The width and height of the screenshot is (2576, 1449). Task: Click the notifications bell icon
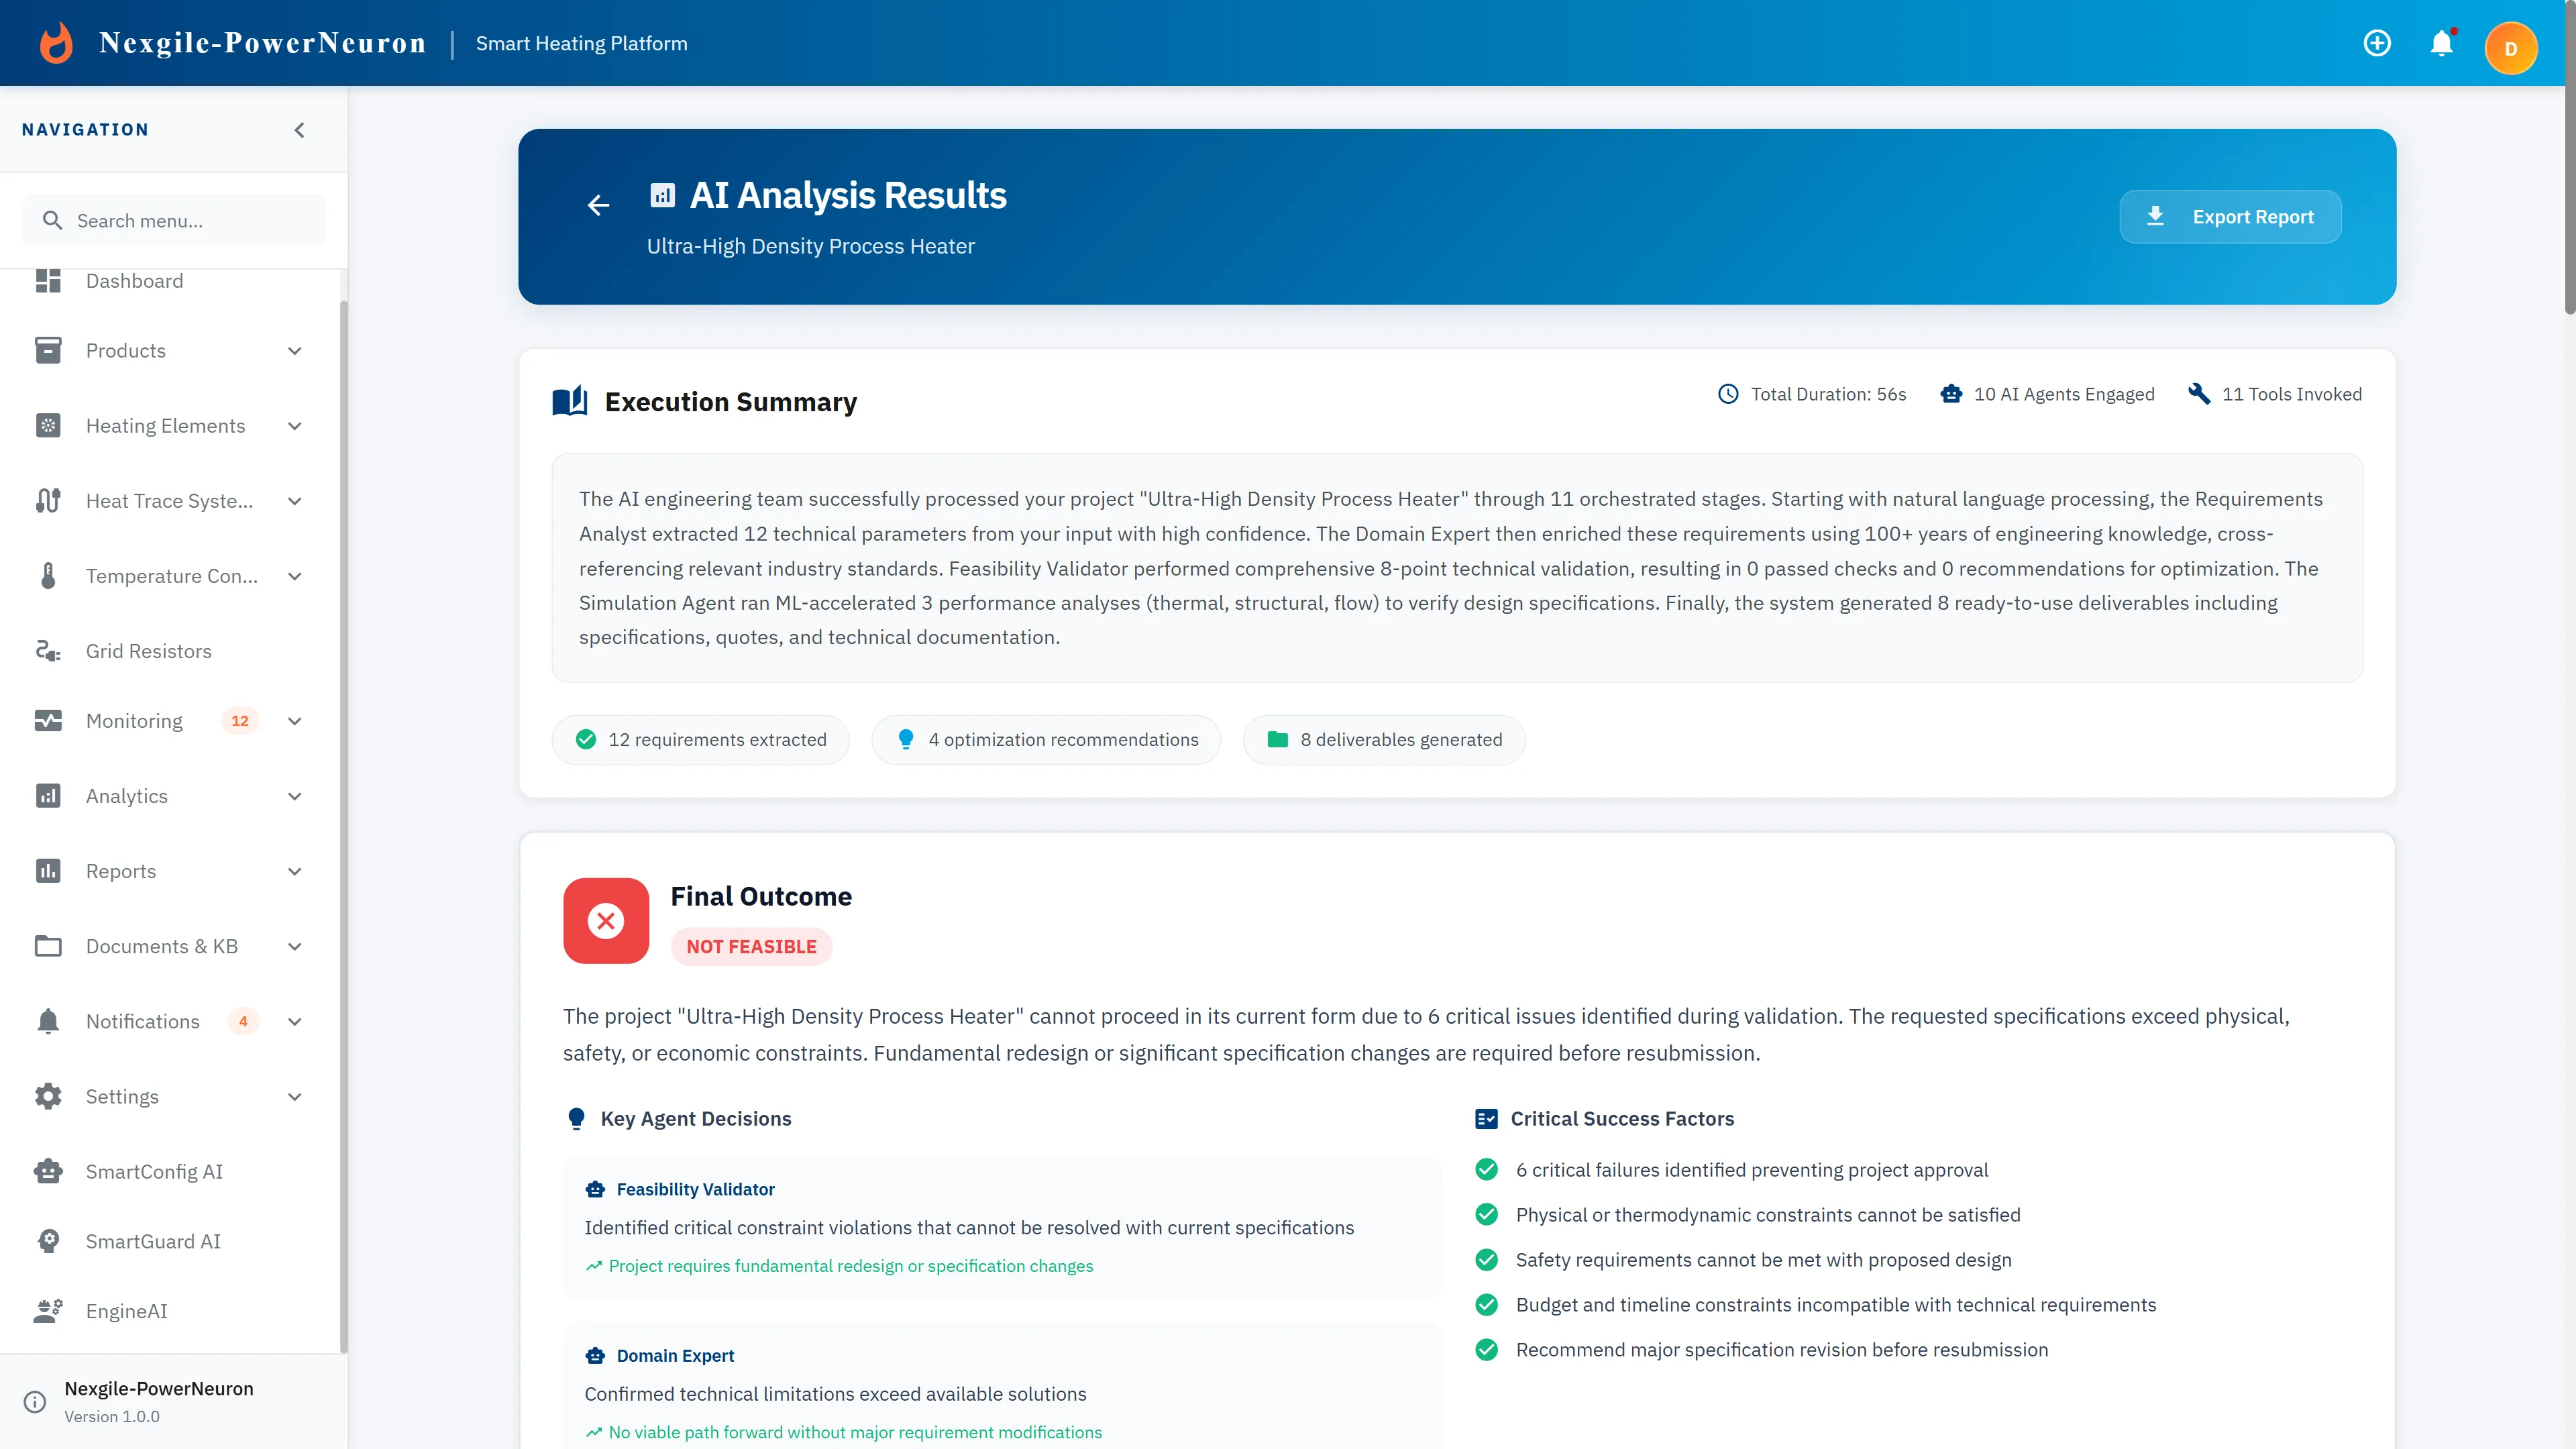[x=2442, y=43]
